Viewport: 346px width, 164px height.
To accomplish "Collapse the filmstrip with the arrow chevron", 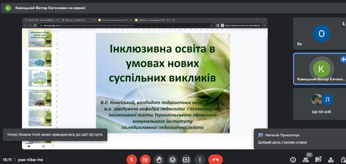I will click(53, 146).
